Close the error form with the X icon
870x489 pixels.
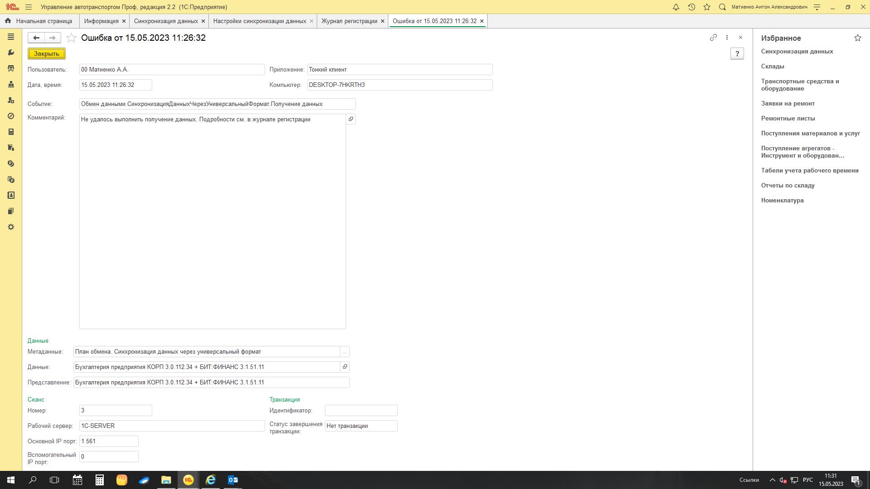pos(740,38)
